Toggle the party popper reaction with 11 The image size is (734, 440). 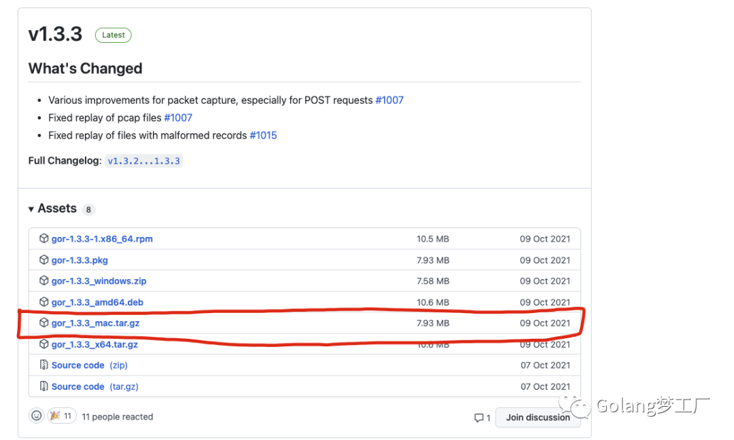click(61, 416)
